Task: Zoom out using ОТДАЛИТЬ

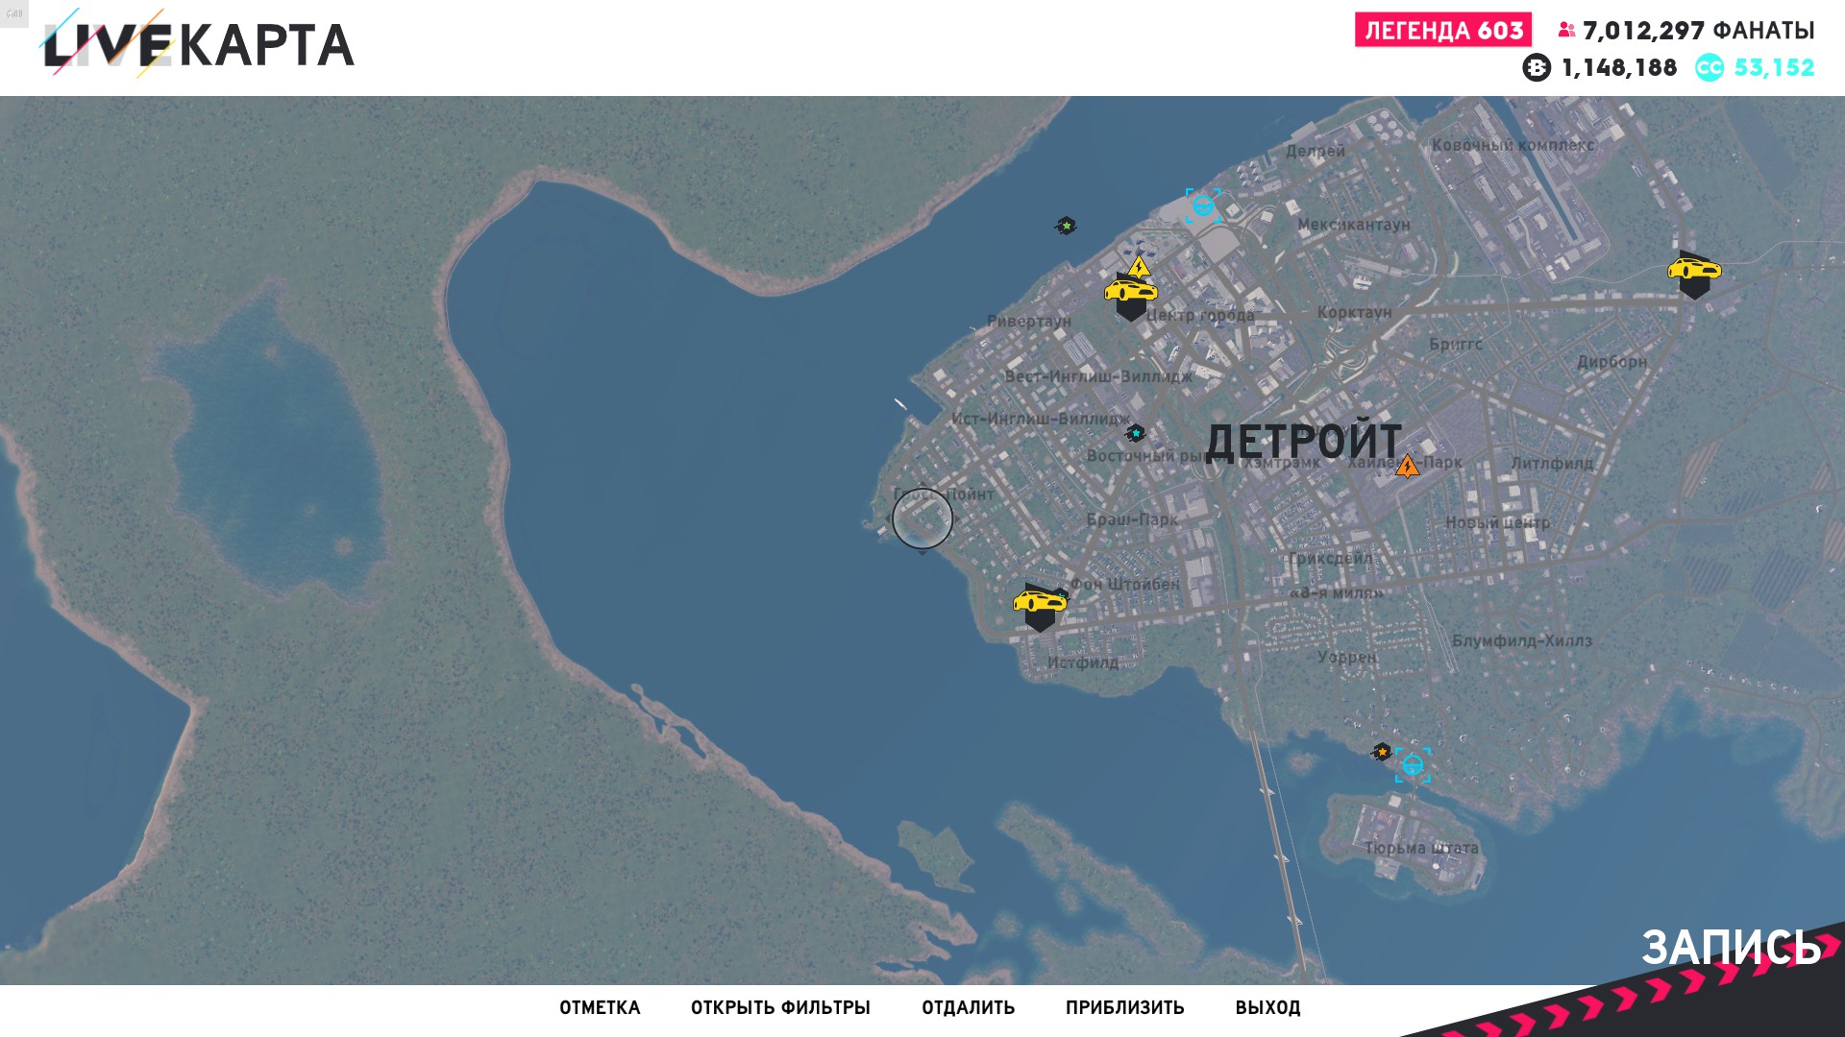Action: click(x=968, y=1008)
